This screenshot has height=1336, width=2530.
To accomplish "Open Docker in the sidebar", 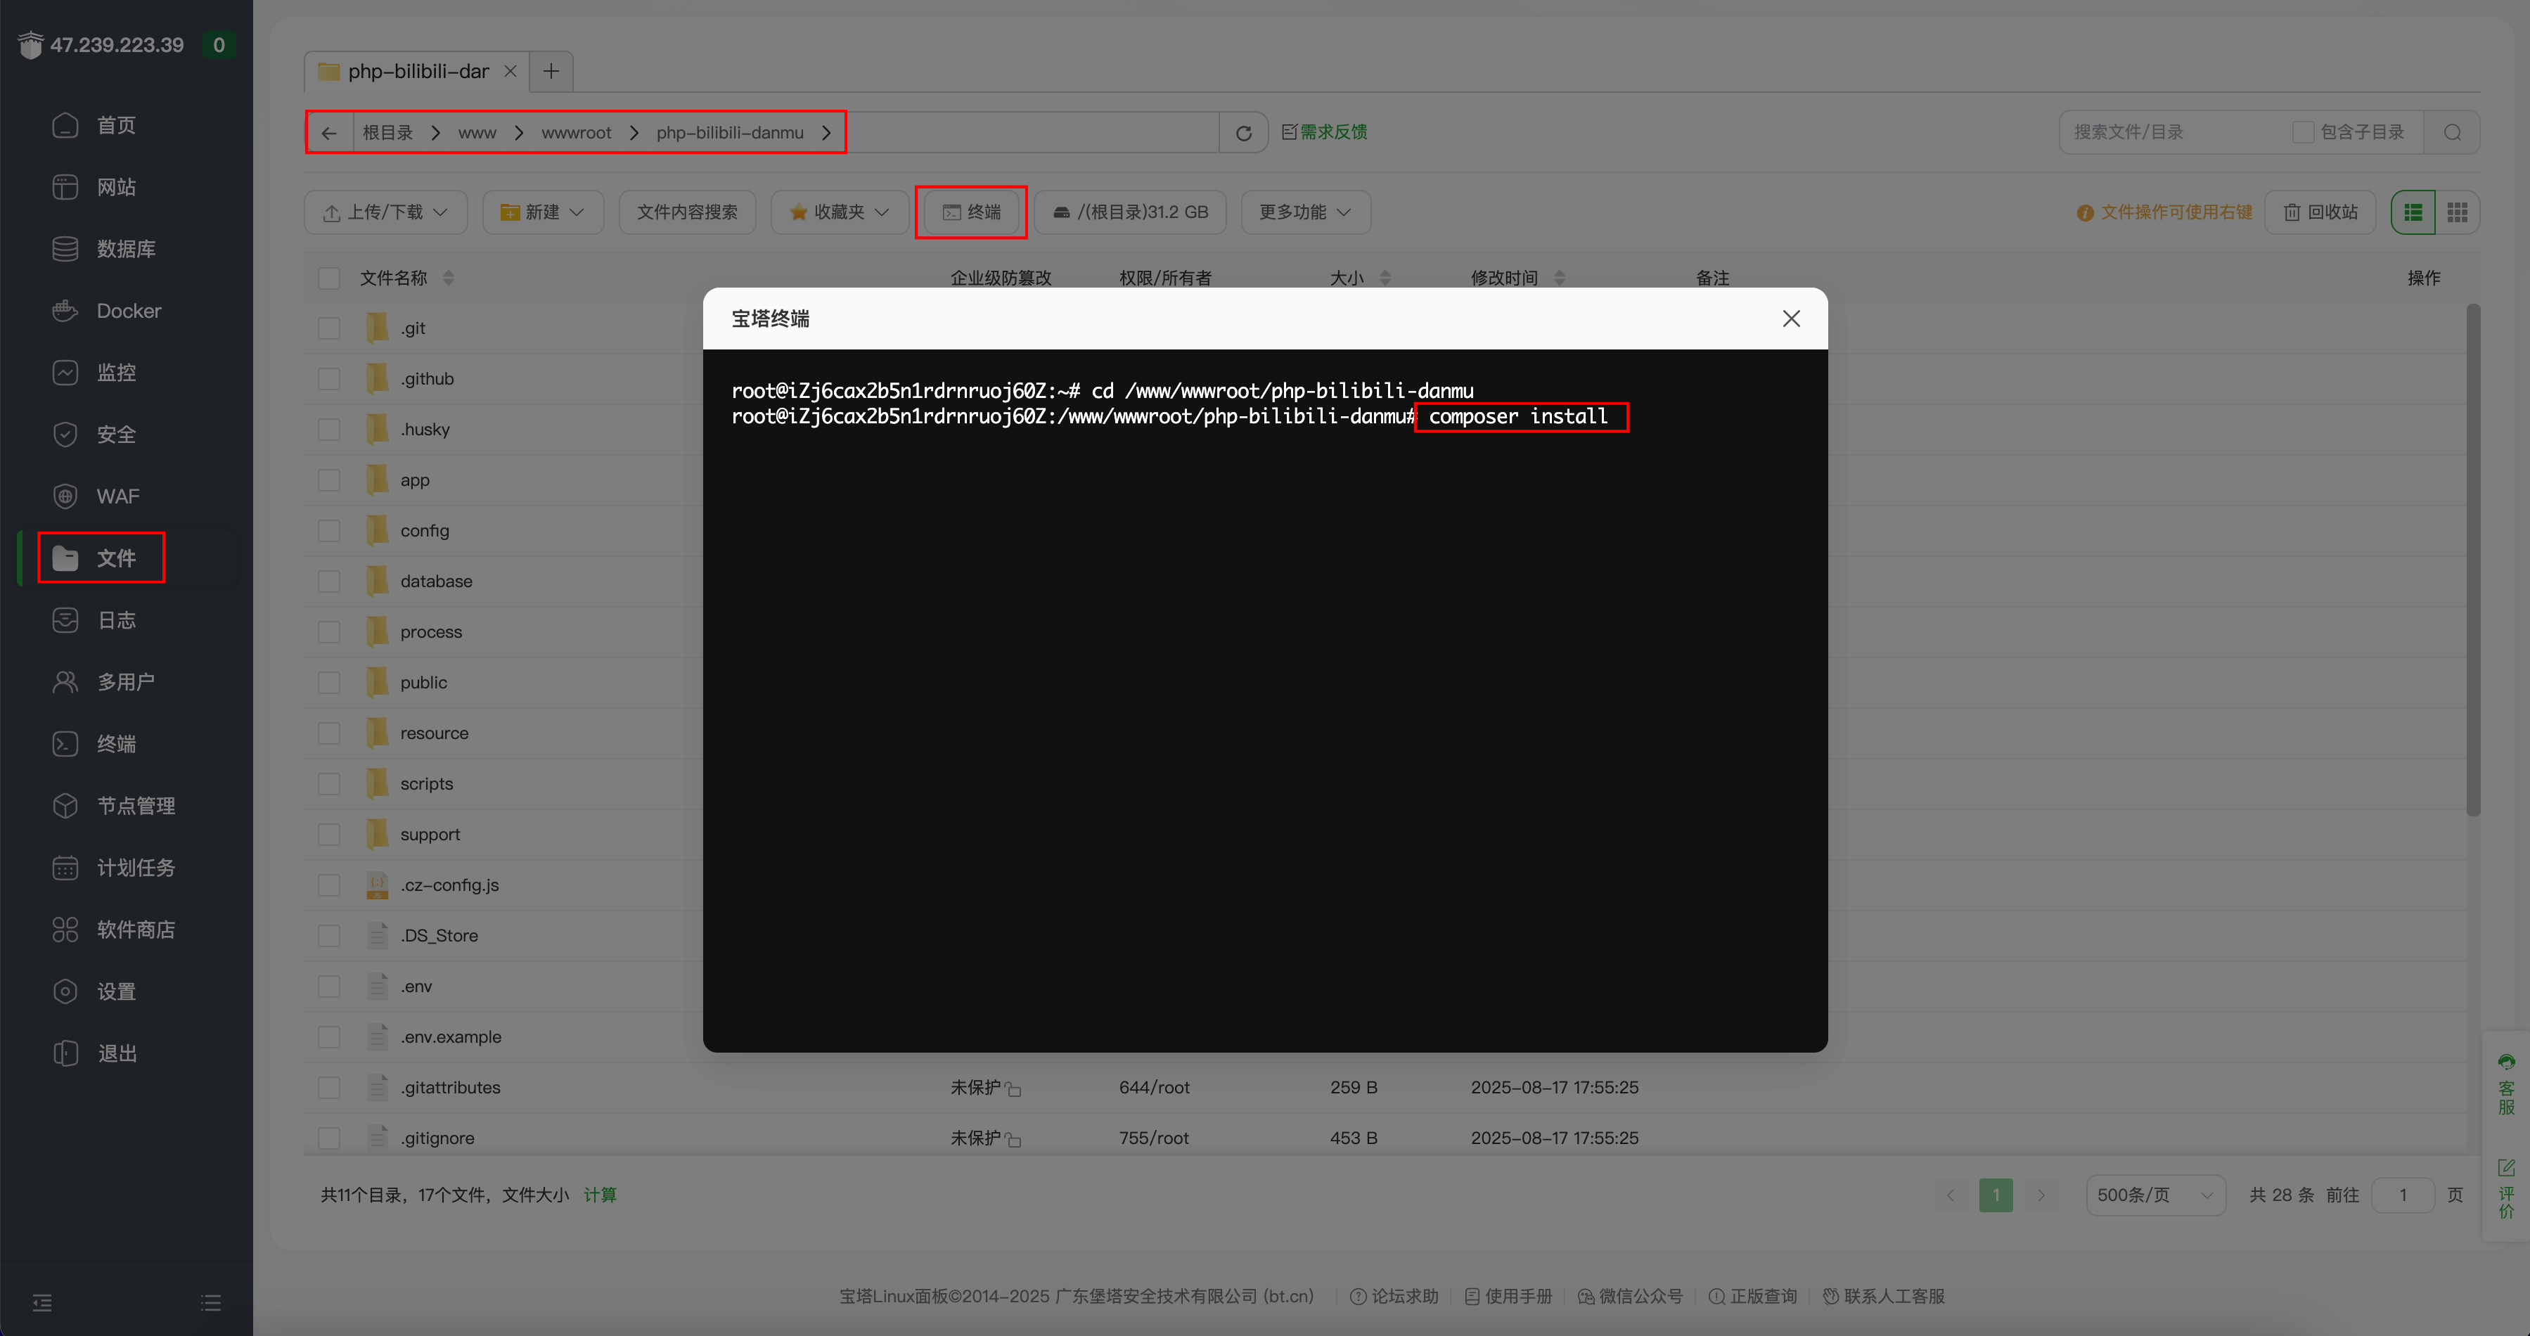I will (x=128, y=311).
